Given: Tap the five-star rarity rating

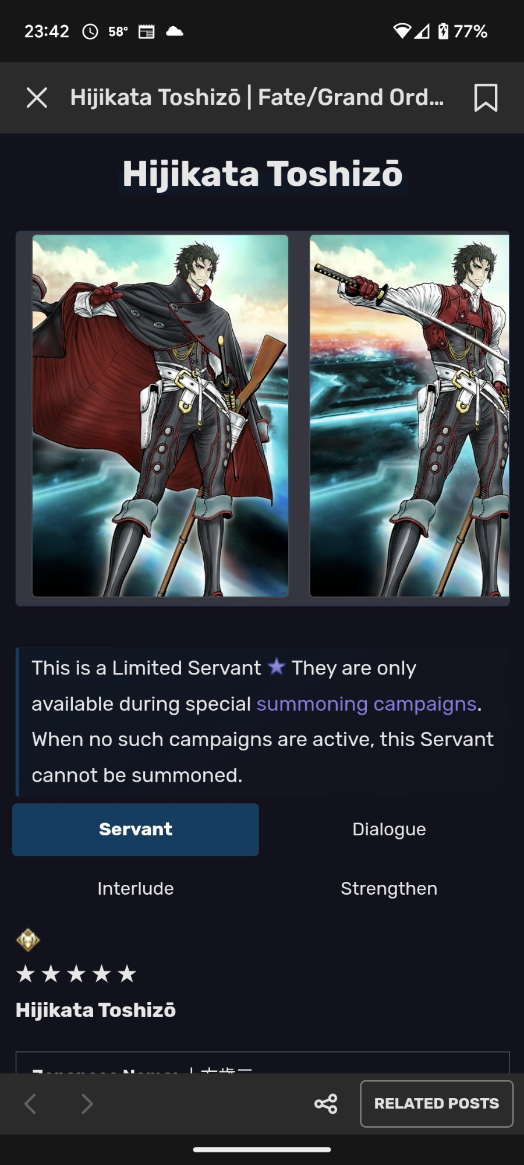Looking at the screenshot, I should click(x=76, y=973).
